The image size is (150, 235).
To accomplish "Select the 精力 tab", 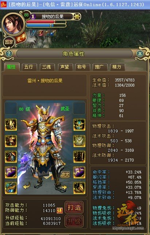I will [x=117, y=67].
